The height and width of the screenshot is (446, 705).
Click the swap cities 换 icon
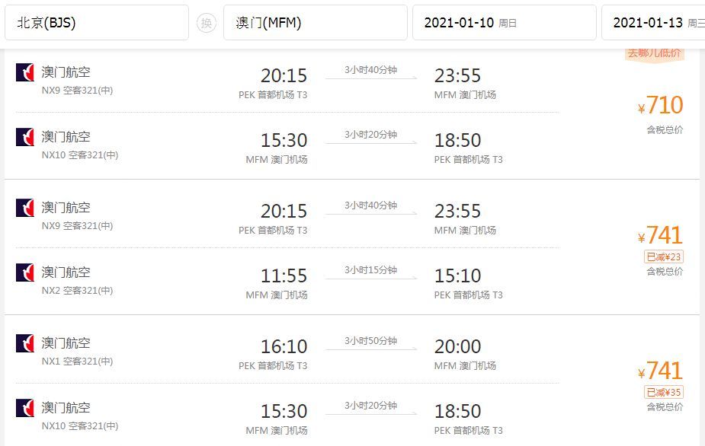coord(207,23)
